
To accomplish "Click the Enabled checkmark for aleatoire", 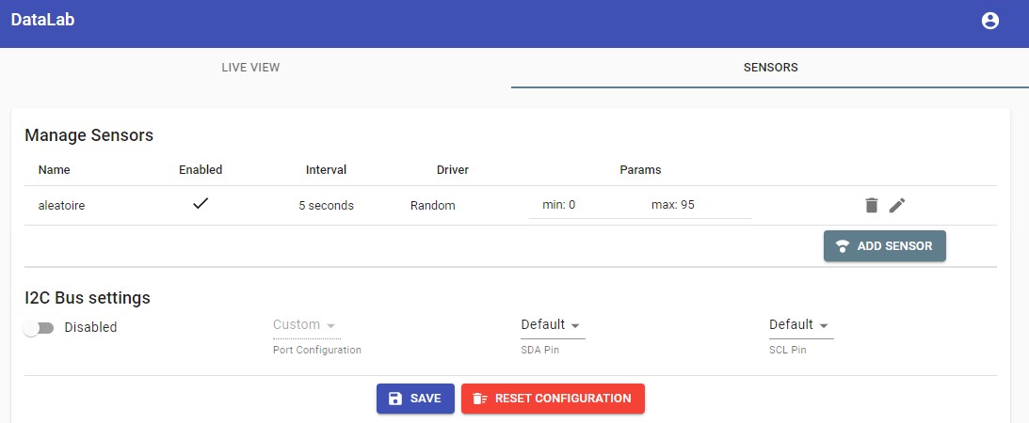I will [x=201, y=204].
